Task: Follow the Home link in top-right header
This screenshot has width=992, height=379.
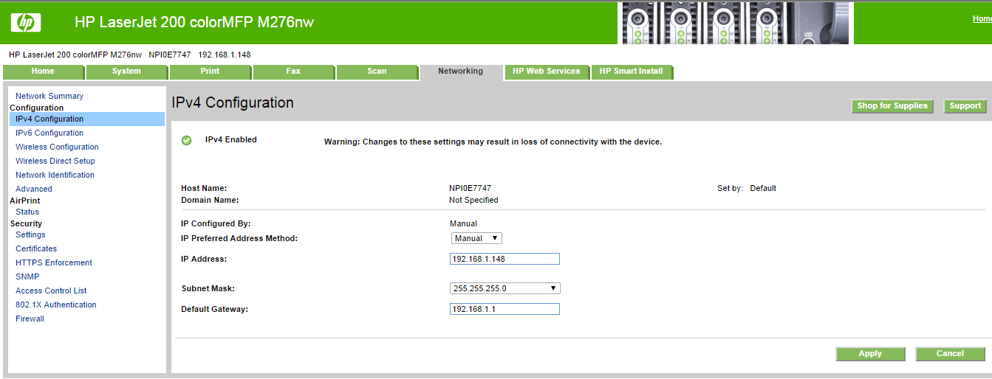Action: (982, 19)
